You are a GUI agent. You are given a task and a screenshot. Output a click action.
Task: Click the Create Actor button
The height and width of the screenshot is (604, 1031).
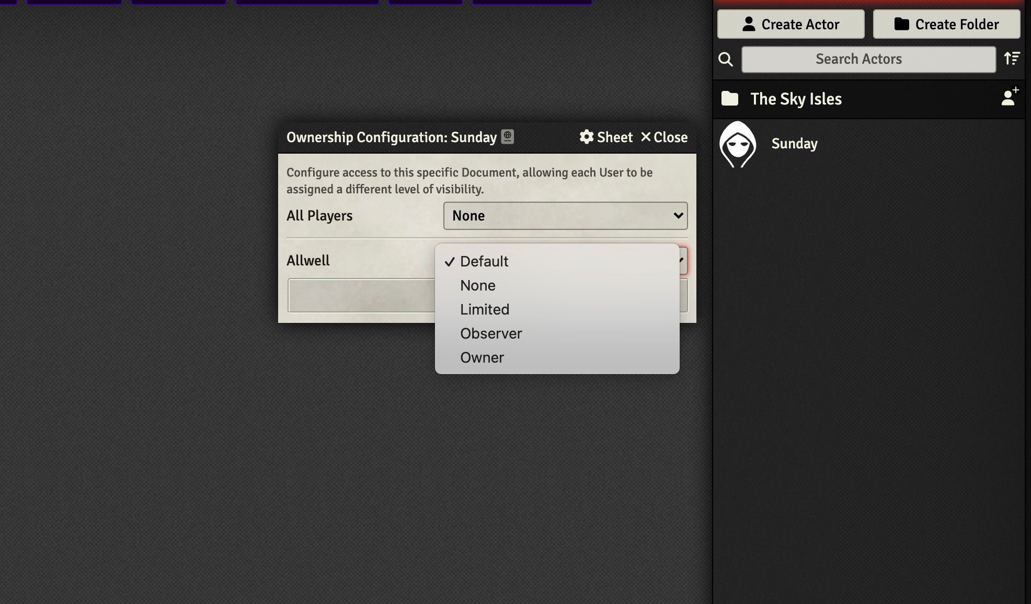click(791, 24)
